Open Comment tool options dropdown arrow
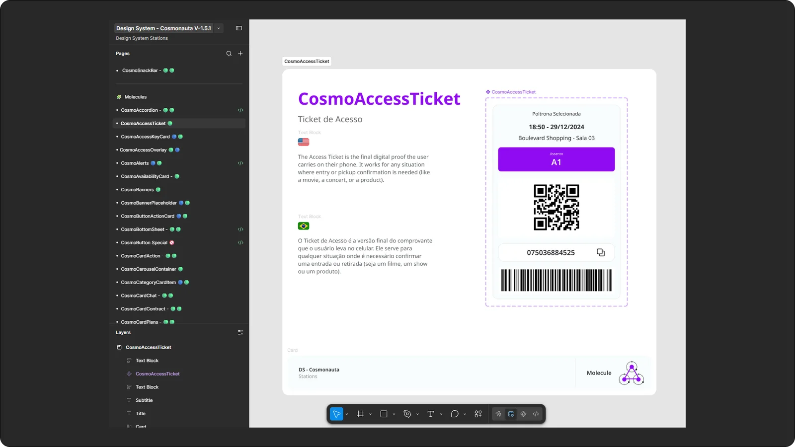Screen dimensions: 795x447 (x=465, y=414)
